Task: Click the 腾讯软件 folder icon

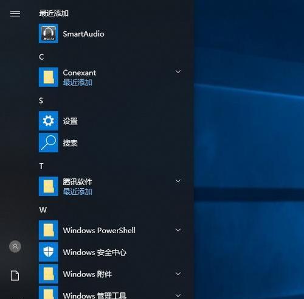Action: [49, 186]
